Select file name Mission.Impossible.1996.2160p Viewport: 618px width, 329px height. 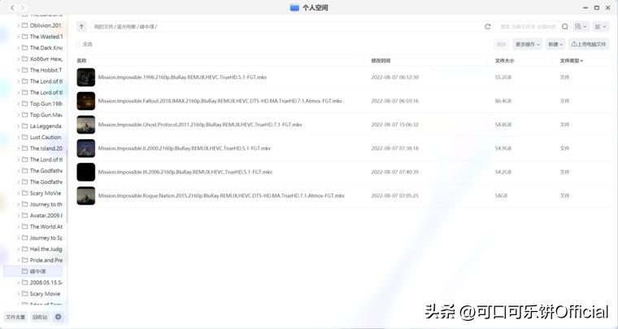coord(182,77)
